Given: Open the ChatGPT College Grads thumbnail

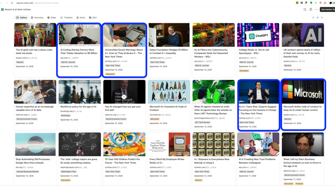Looking at the screenshot, I should (x=258, y=35).
